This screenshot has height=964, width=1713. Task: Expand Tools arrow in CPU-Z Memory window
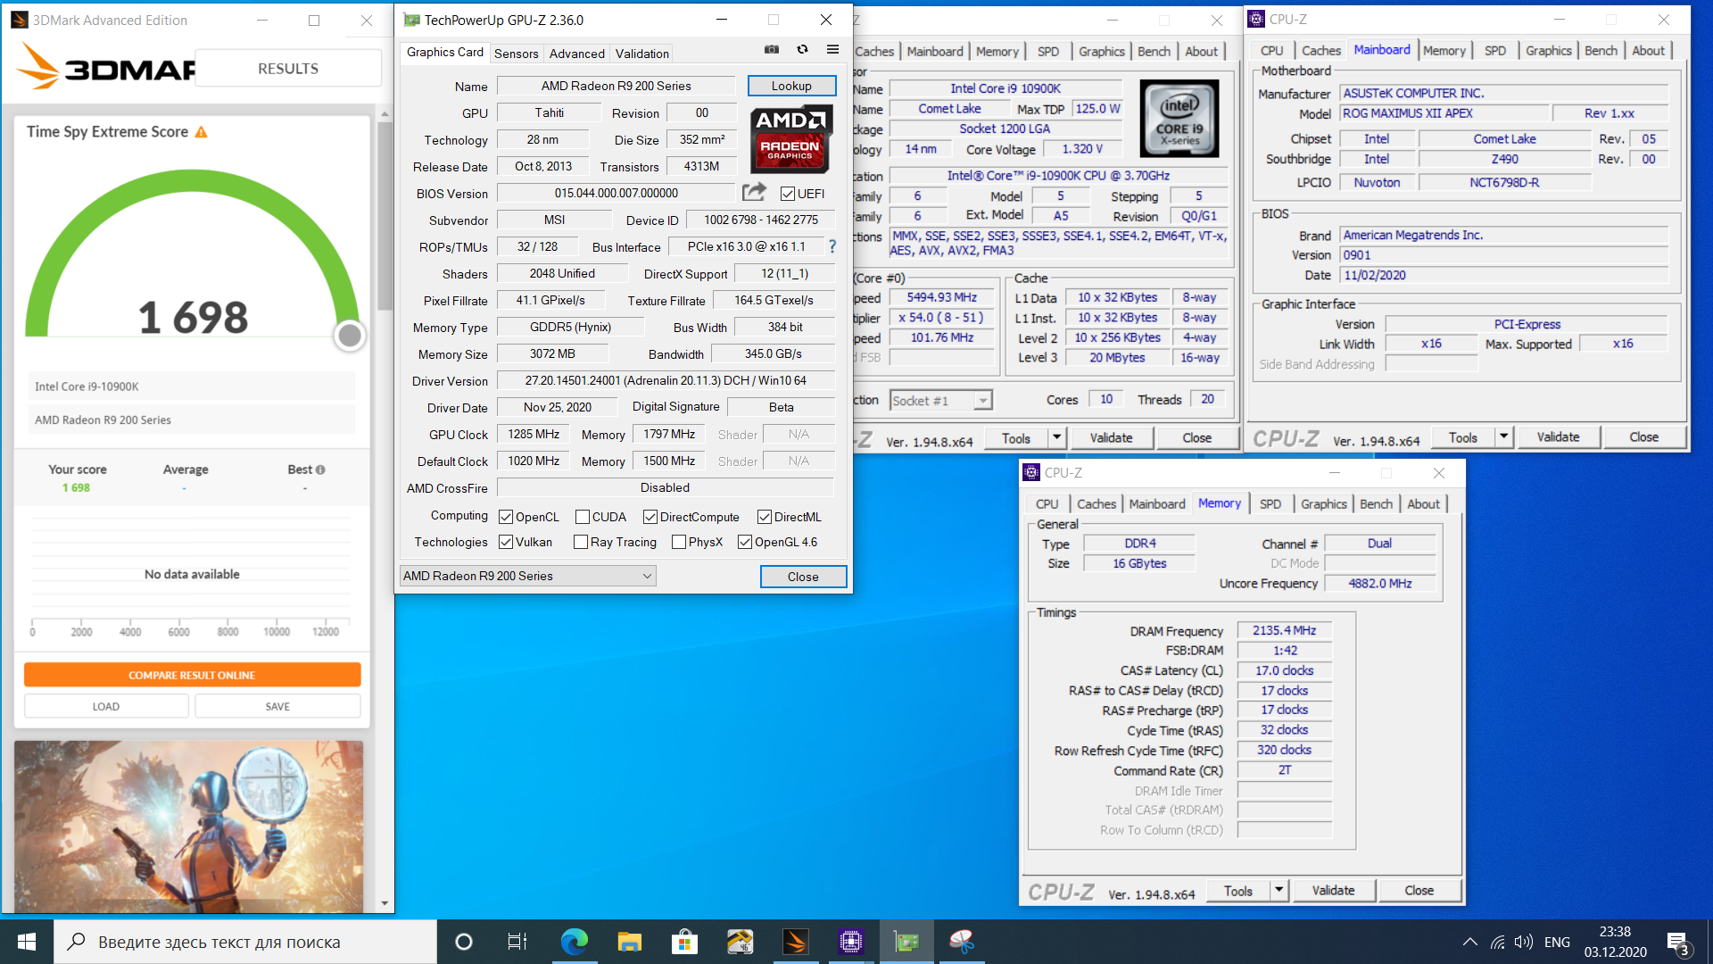(x=1279, y=890)
